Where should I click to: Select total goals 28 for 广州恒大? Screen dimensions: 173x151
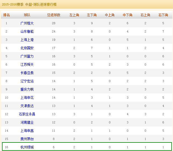[x=54, y=23]
